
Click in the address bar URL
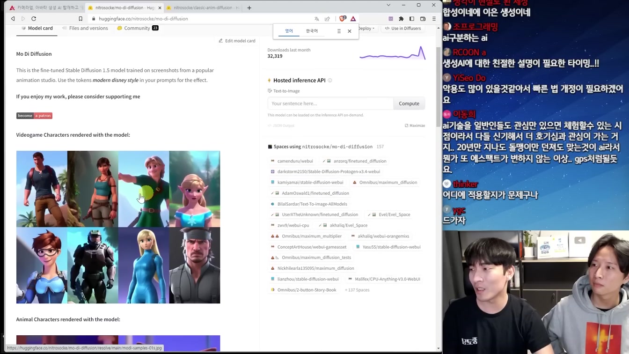[143, 19]
